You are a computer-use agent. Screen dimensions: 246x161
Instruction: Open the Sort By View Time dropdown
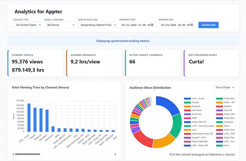point(97,25)
